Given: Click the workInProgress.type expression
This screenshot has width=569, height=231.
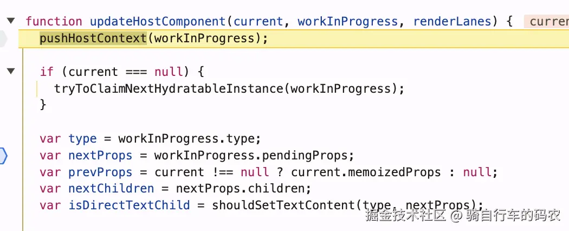Looking at the screenshot, I should (190, 139).
